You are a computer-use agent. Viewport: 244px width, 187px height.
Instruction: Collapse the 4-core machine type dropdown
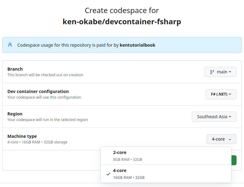[221, 139]
